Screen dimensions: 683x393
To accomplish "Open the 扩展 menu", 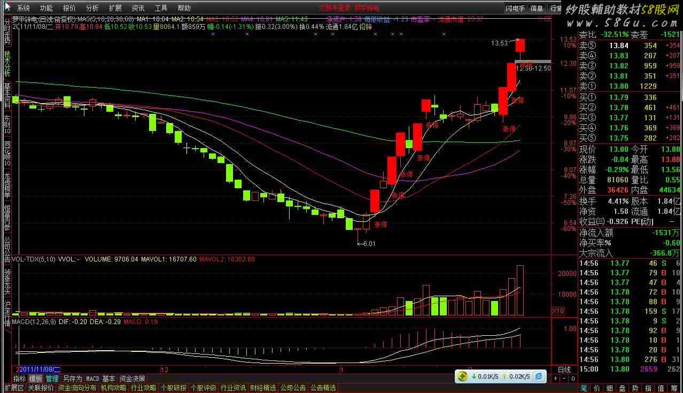I will tap(115, 8).
